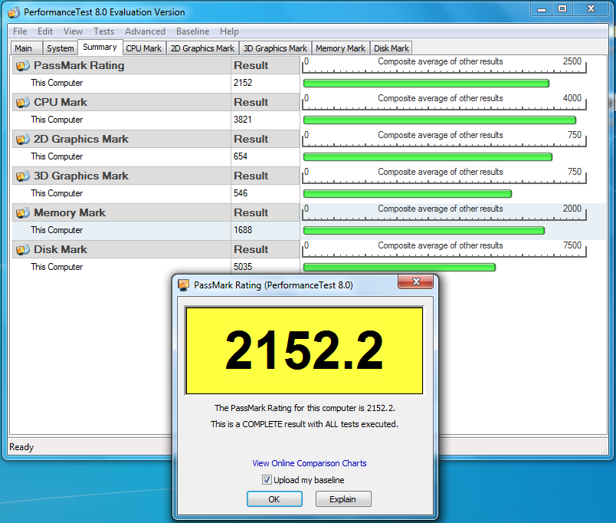Switch to the System tab

click(x=60, y=48)
